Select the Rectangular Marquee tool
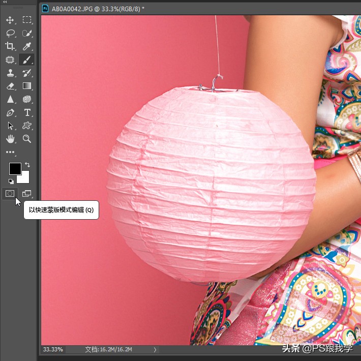Image resolution: width=361 pixels, height=361 pixels. point(27,20)
